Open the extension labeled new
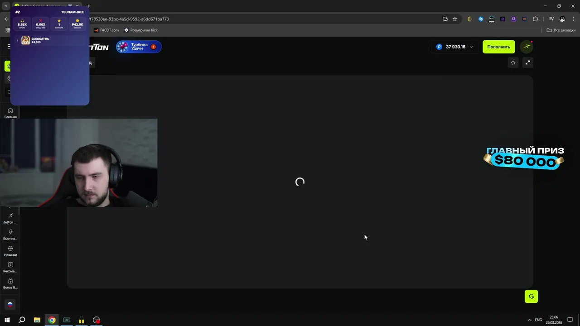This screenshot has width=580, height=326. pos(492,19)
